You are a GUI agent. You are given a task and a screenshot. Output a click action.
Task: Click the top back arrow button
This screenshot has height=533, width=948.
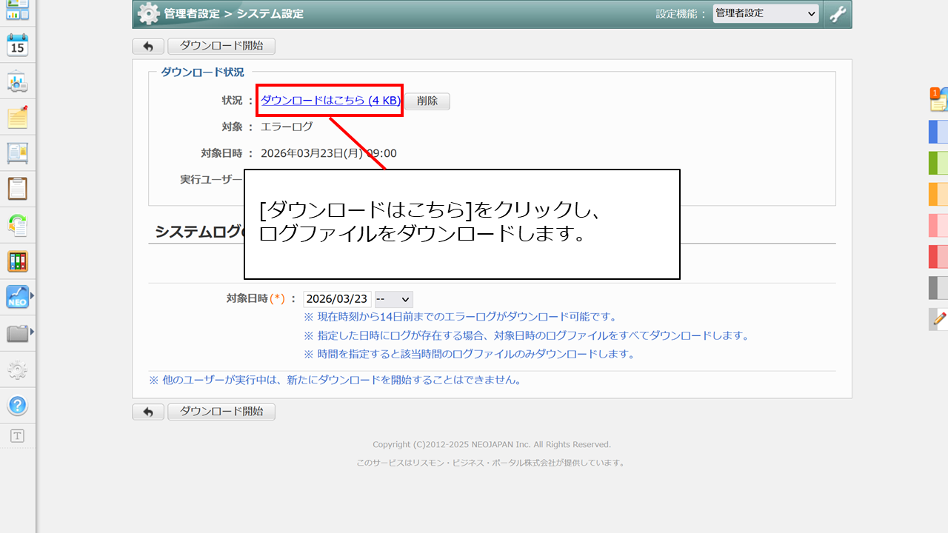tap(148, 46)
